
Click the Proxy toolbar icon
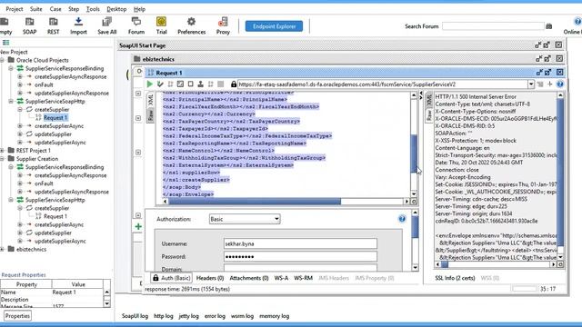[223, 22]
